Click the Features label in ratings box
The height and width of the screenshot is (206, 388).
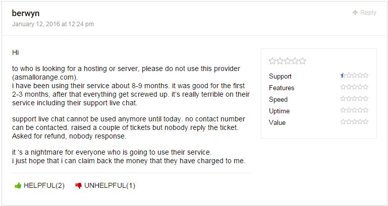(x=282, y=88)
